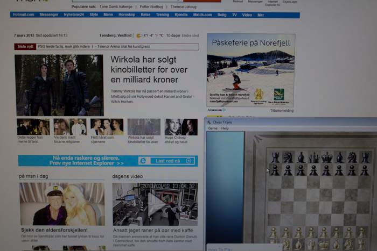Open the Wirkola har solgt kinobilletter headline

(x=149, y=69)
